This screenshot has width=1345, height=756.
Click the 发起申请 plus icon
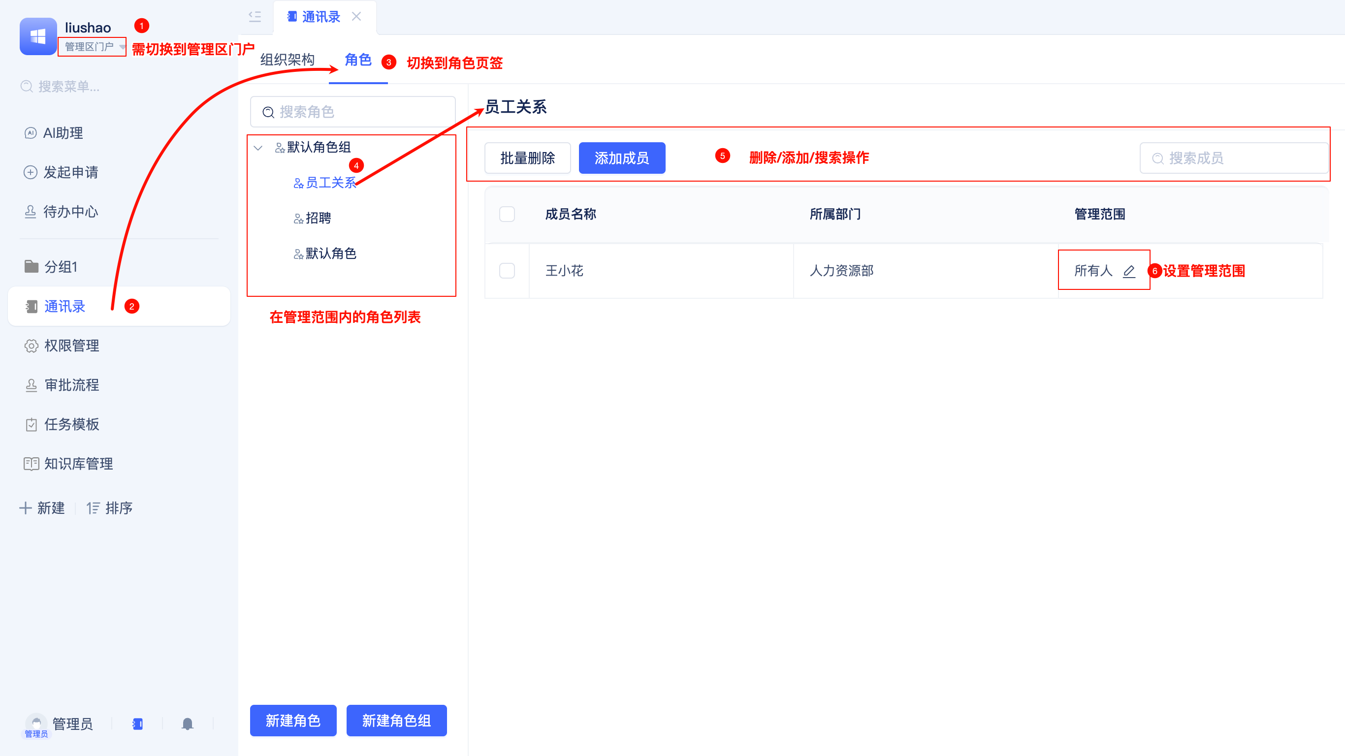click(31, 172)
